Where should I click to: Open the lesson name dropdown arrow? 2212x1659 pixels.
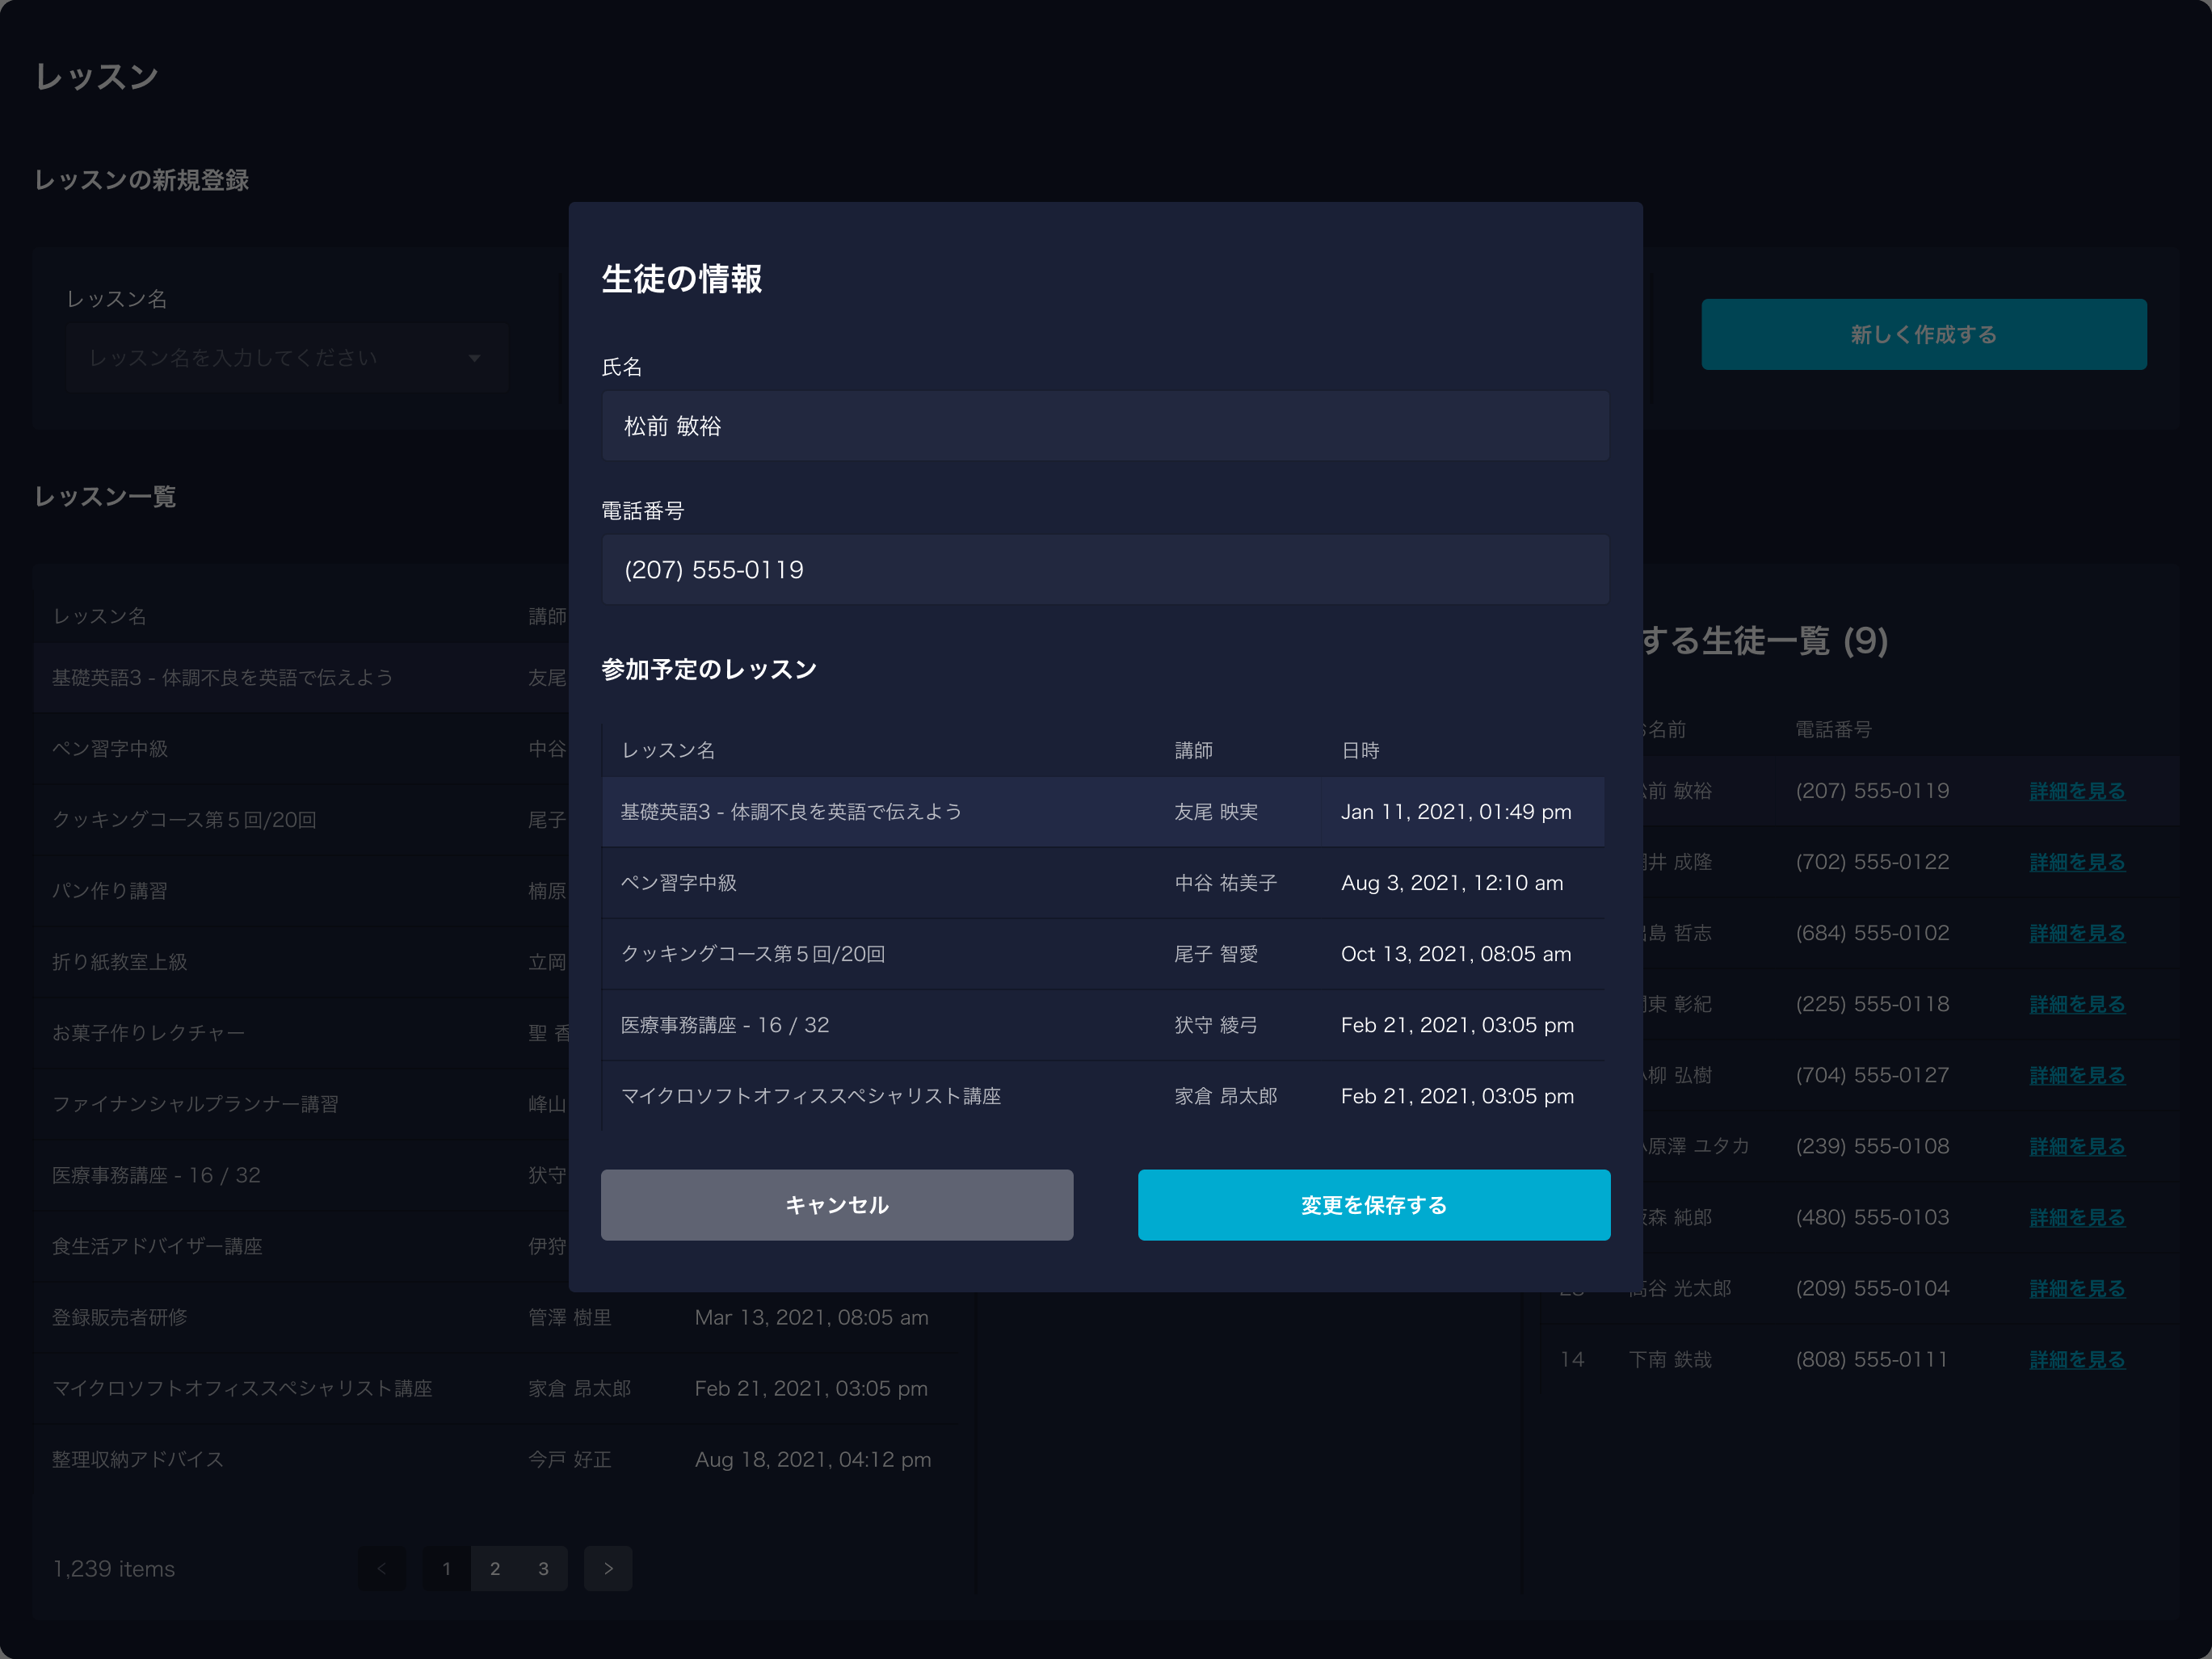pyautogui.click(x=474, y=358)
